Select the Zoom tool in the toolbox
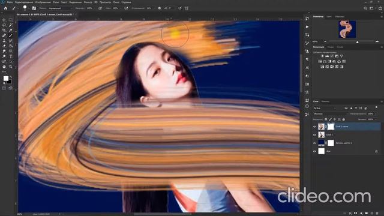384x216 pixels. [11, 67]
